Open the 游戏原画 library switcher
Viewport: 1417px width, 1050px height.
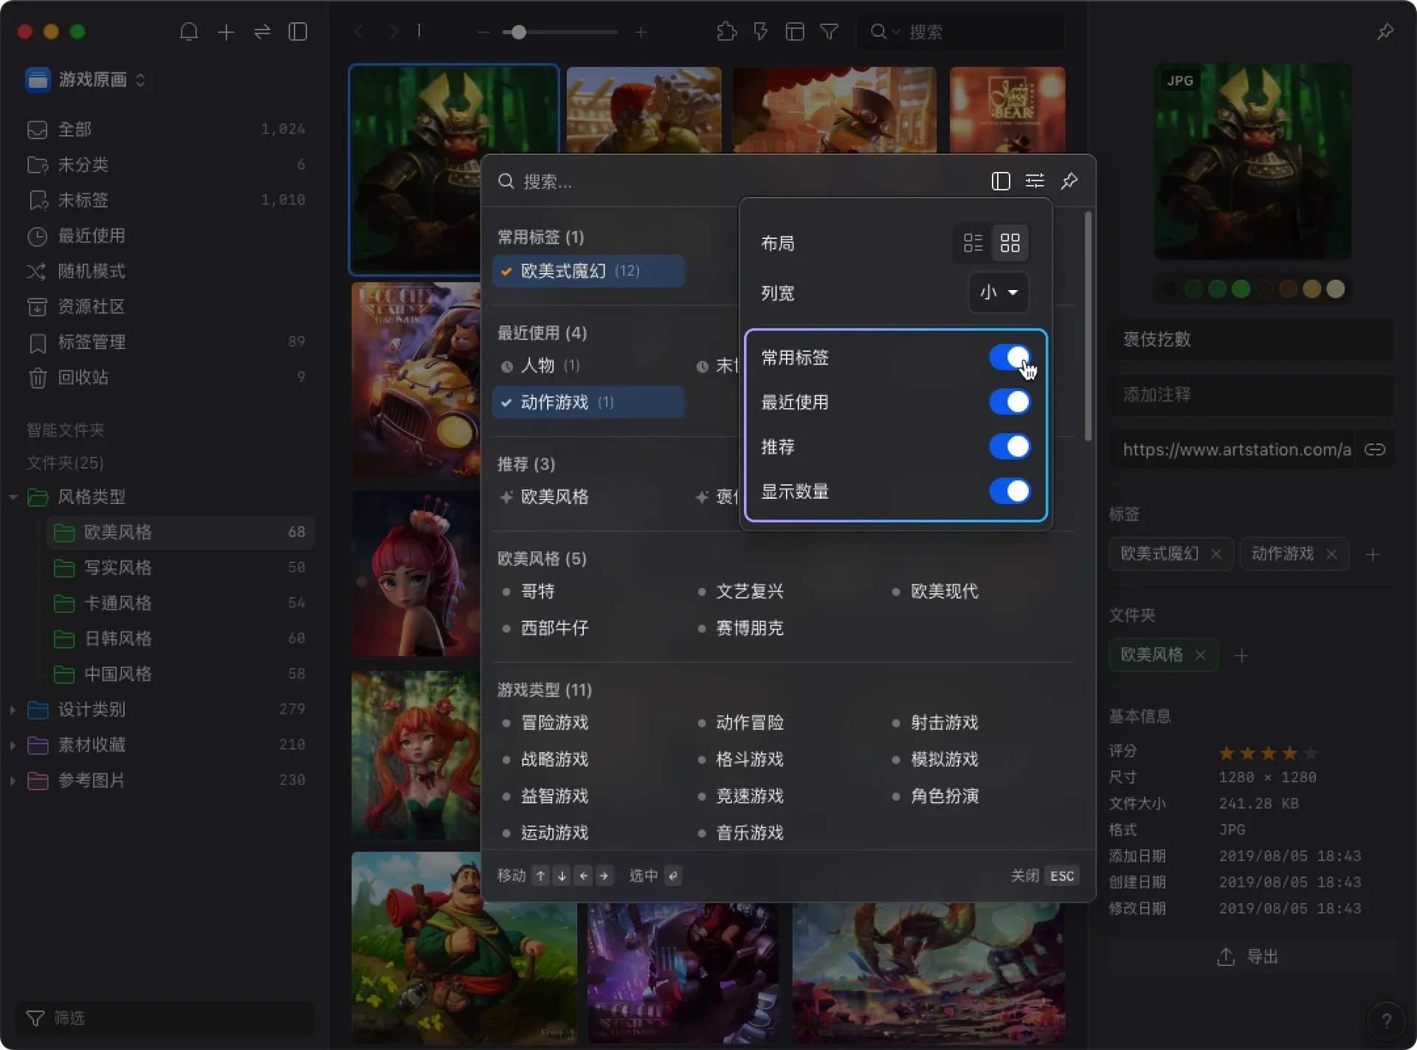86,79
